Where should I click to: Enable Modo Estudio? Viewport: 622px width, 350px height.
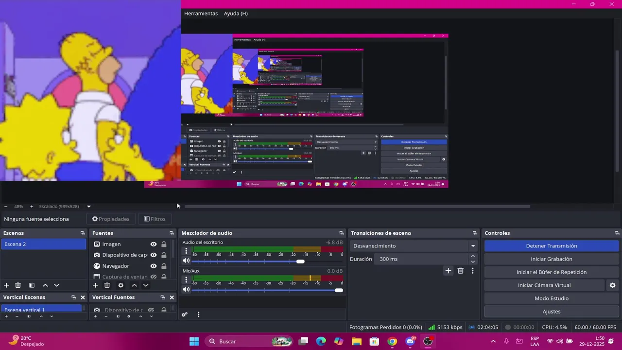tap(552, 298)
